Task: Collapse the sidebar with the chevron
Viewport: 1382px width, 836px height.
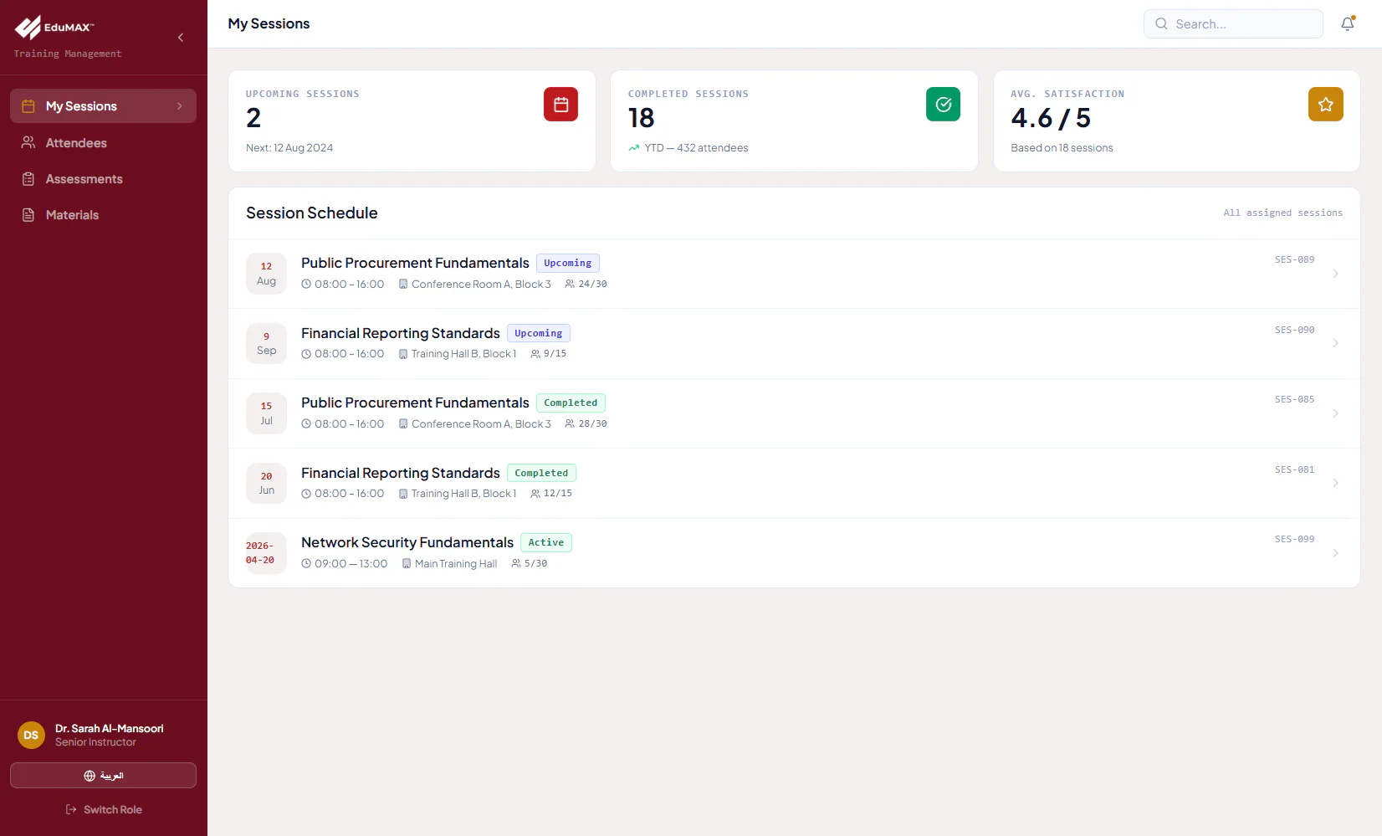Action: (181, 38)
